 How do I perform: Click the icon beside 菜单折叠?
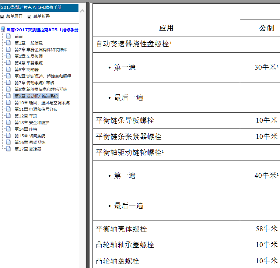click(x=29, y=17)
